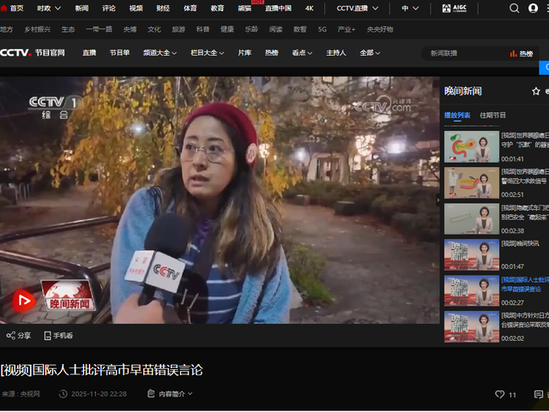This screenshot has height=412, width=549.
Task: Go to 文化 section
Action: pyautogui.click(x=154, y=29)
